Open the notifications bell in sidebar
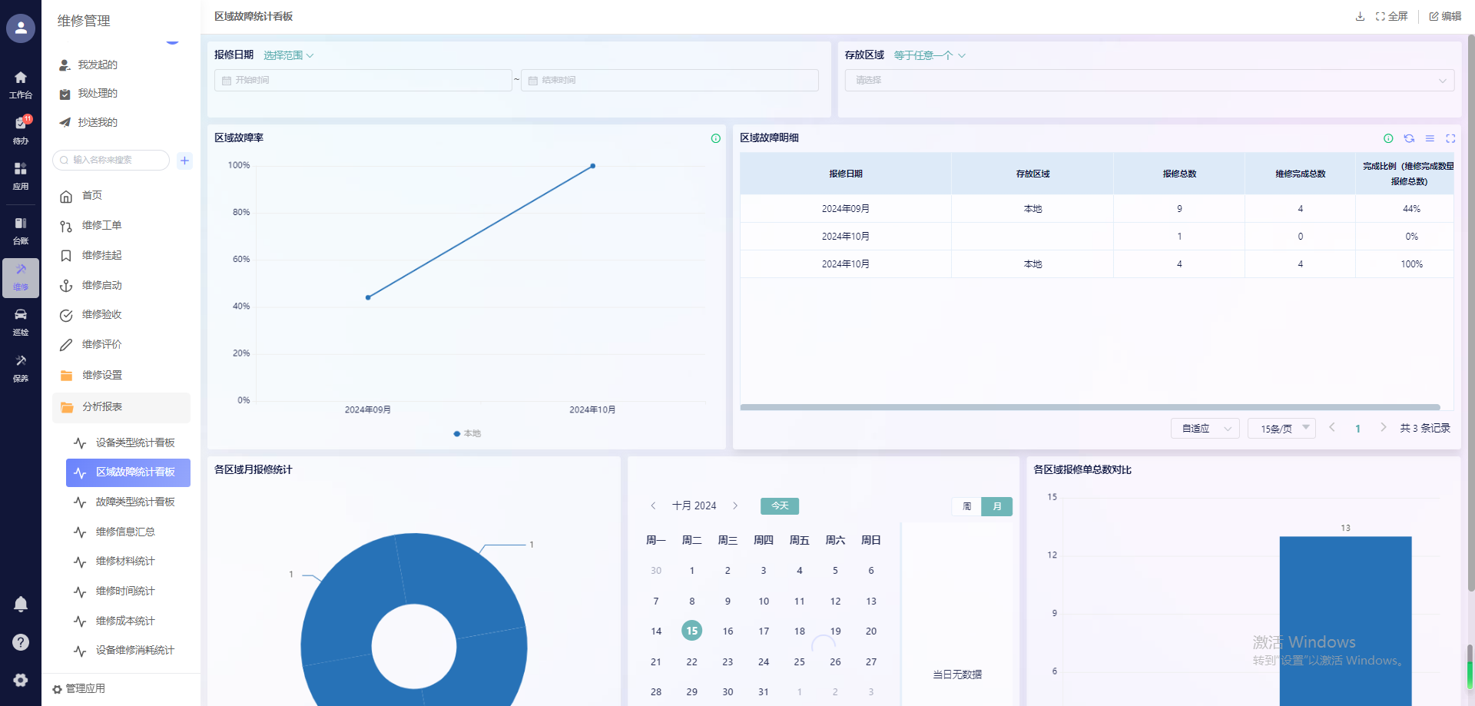 click(21, 605)
